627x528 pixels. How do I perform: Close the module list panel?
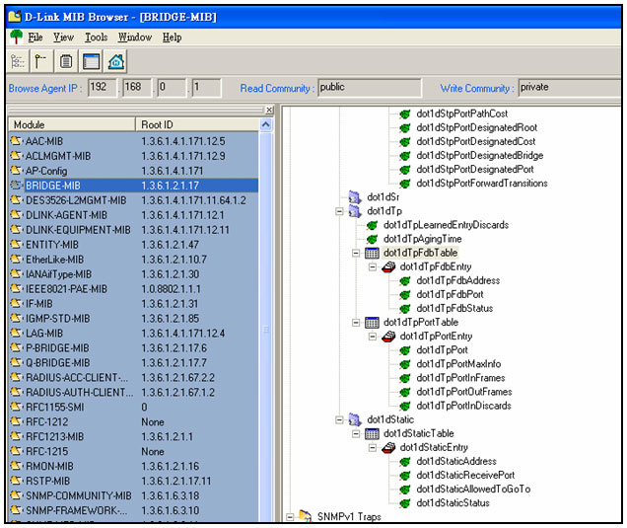(269, 110)
